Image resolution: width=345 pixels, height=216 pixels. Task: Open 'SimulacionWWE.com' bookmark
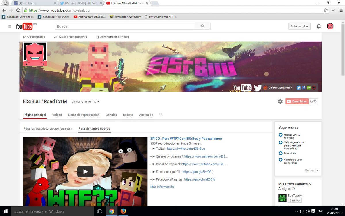(x=125, y=17)
